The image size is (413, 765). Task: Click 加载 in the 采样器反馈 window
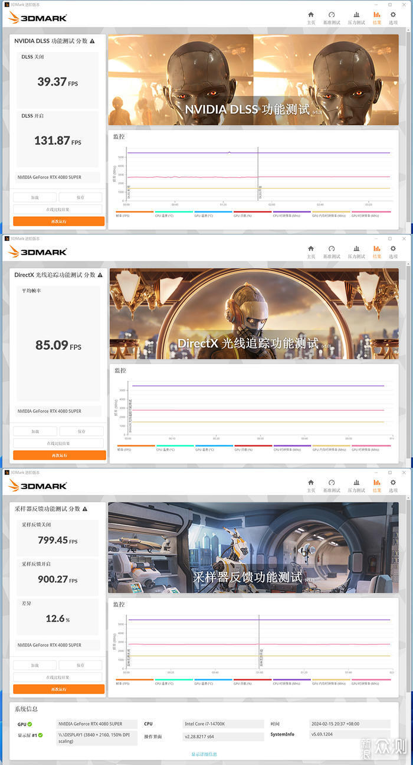[35, 666]
